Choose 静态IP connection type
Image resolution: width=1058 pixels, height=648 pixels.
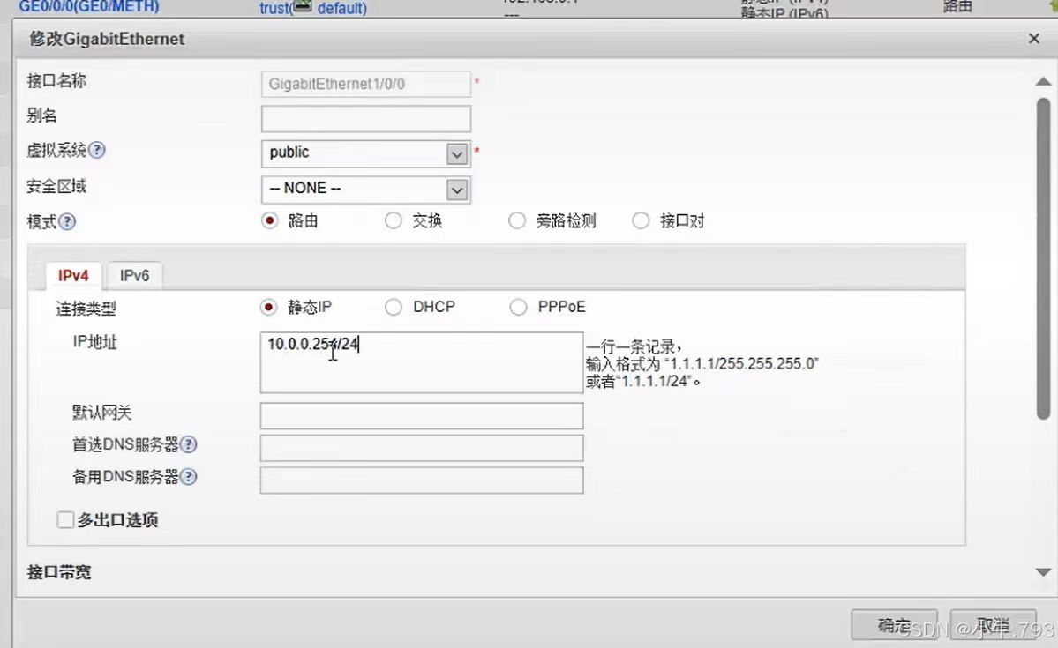[x=268, y=308]
